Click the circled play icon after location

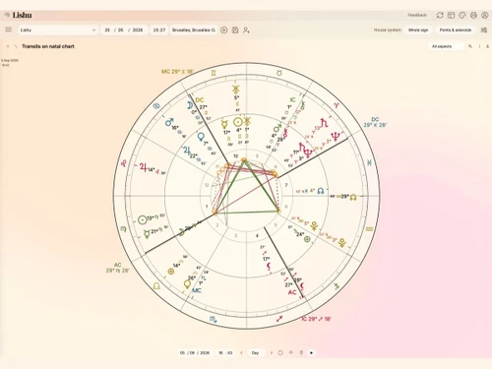(x=224, y=31)
